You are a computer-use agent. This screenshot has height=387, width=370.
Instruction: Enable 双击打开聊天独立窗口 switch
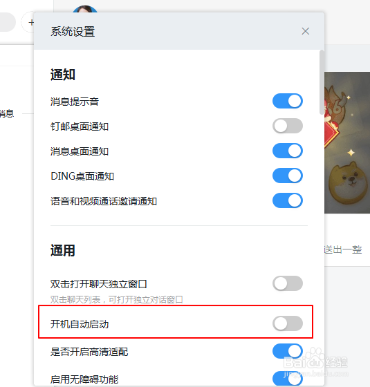[x=288, y=283]
